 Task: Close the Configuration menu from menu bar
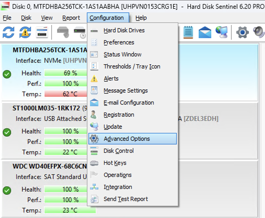[x=108, y=18]
